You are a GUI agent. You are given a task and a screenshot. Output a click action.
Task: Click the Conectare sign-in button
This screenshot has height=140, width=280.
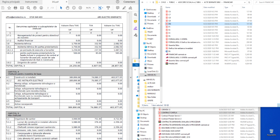(129, 2)
